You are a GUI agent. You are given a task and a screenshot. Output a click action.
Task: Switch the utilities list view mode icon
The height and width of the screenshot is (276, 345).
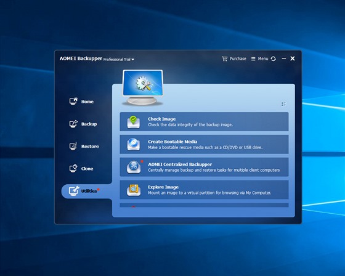point(283,104)
